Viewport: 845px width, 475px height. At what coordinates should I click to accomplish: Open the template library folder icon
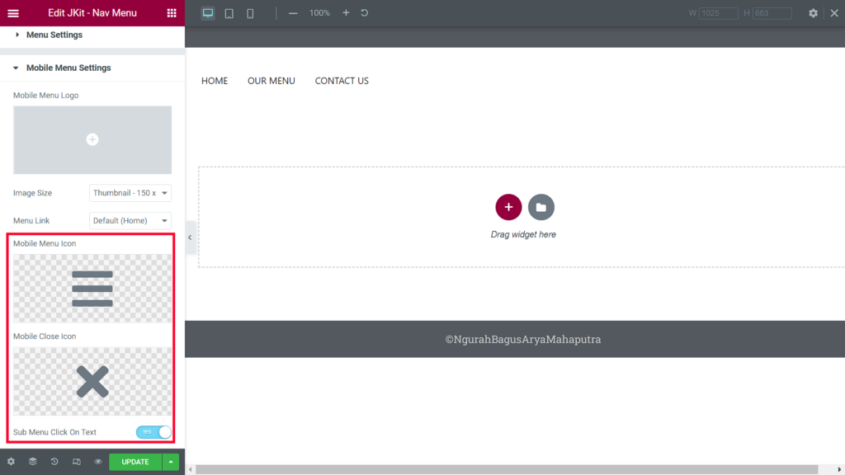541,207
